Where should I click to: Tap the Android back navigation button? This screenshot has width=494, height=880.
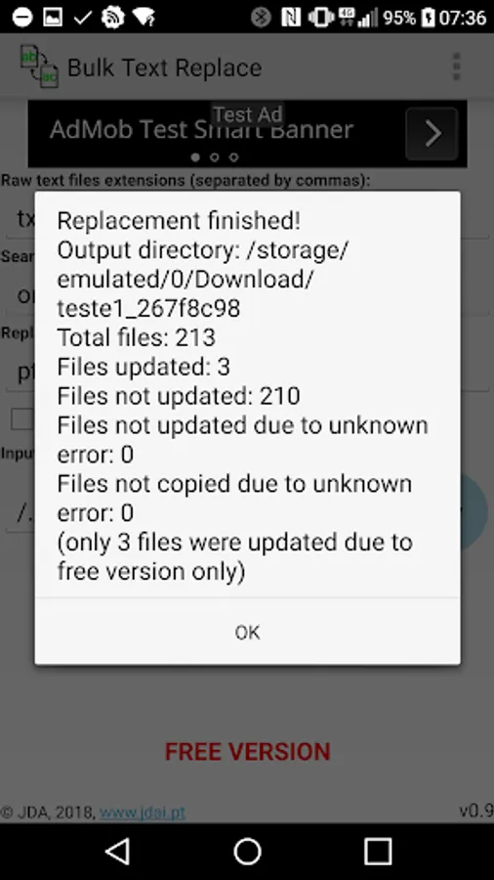(x=117, y=851)
